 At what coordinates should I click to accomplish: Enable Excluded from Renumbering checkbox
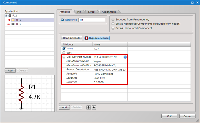point(113,20)
